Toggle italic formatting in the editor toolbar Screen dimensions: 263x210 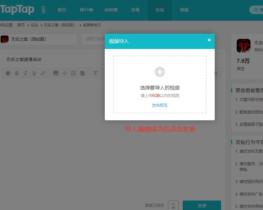25,73
